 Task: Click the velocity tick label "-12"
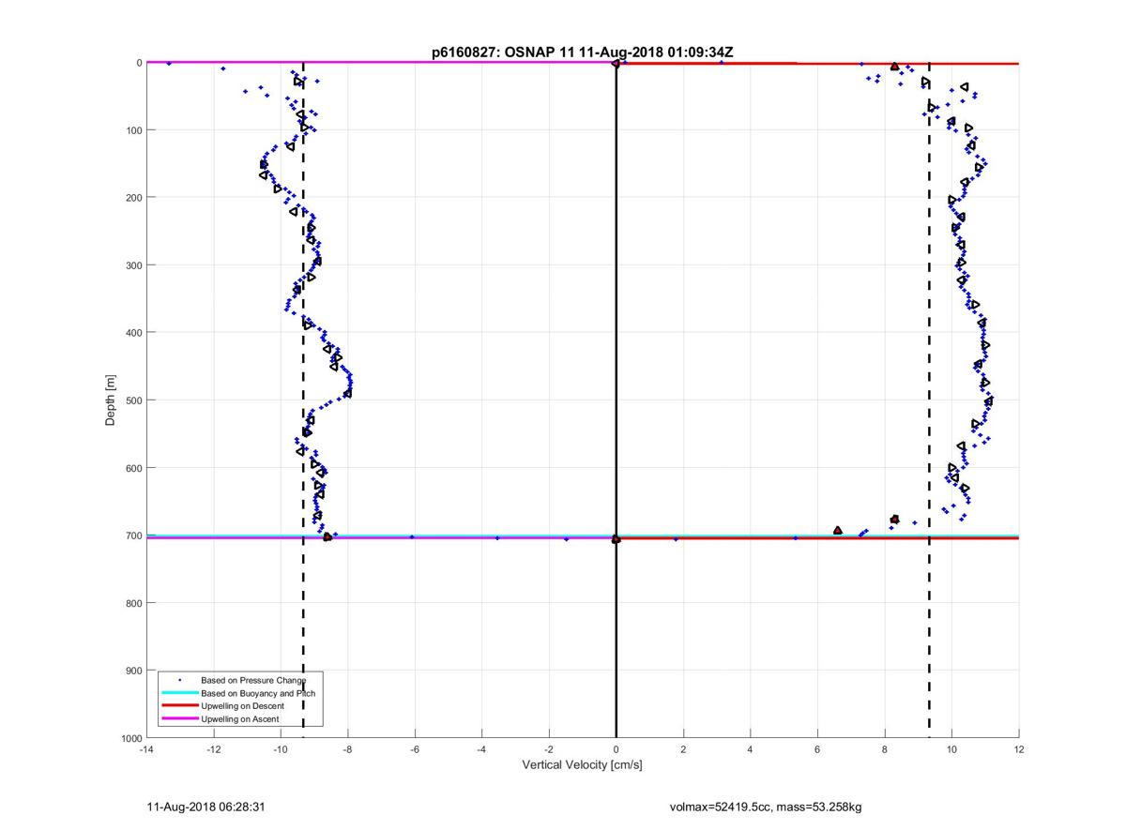pyautogui.click(x=213, y=749)
